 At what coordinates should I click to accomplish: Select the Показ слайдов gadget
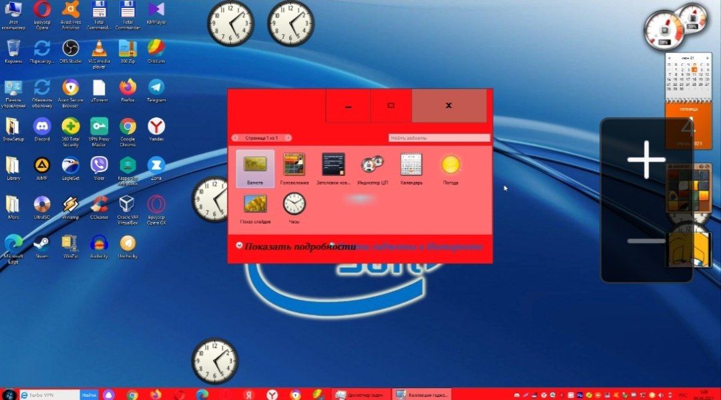[255, 208]
